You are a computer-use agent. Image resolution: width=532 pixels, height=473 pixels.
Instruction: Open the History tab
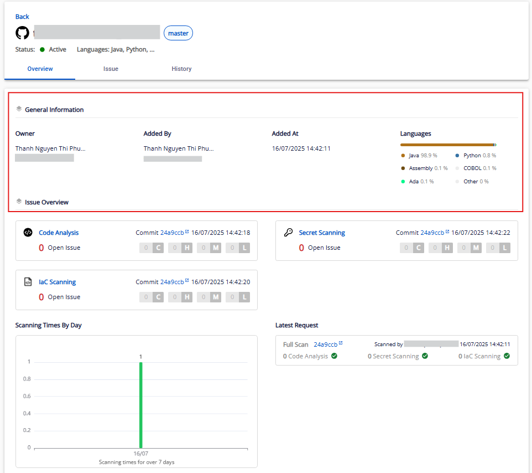pyautogui.click(x=181, y=69)
